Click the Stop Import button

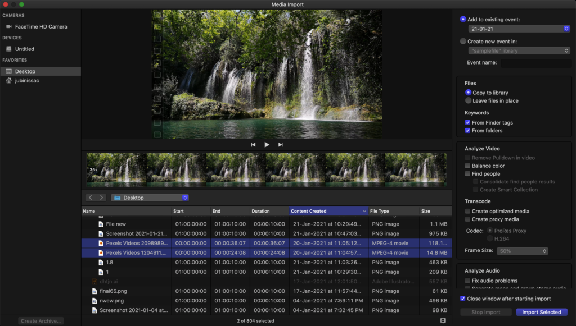485,312
